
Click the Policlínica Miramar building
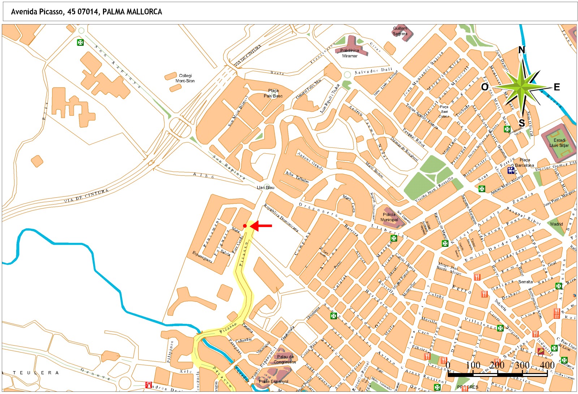point(349,53)
